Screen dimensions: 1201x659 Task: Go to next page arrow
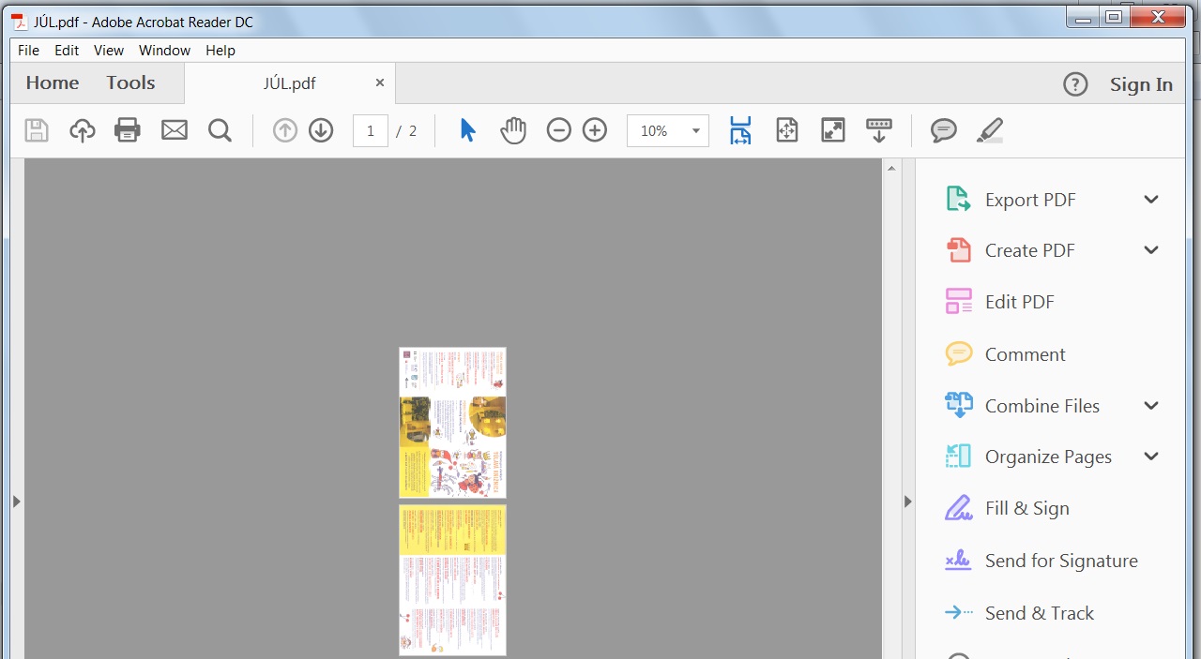[x=321, y=130]
